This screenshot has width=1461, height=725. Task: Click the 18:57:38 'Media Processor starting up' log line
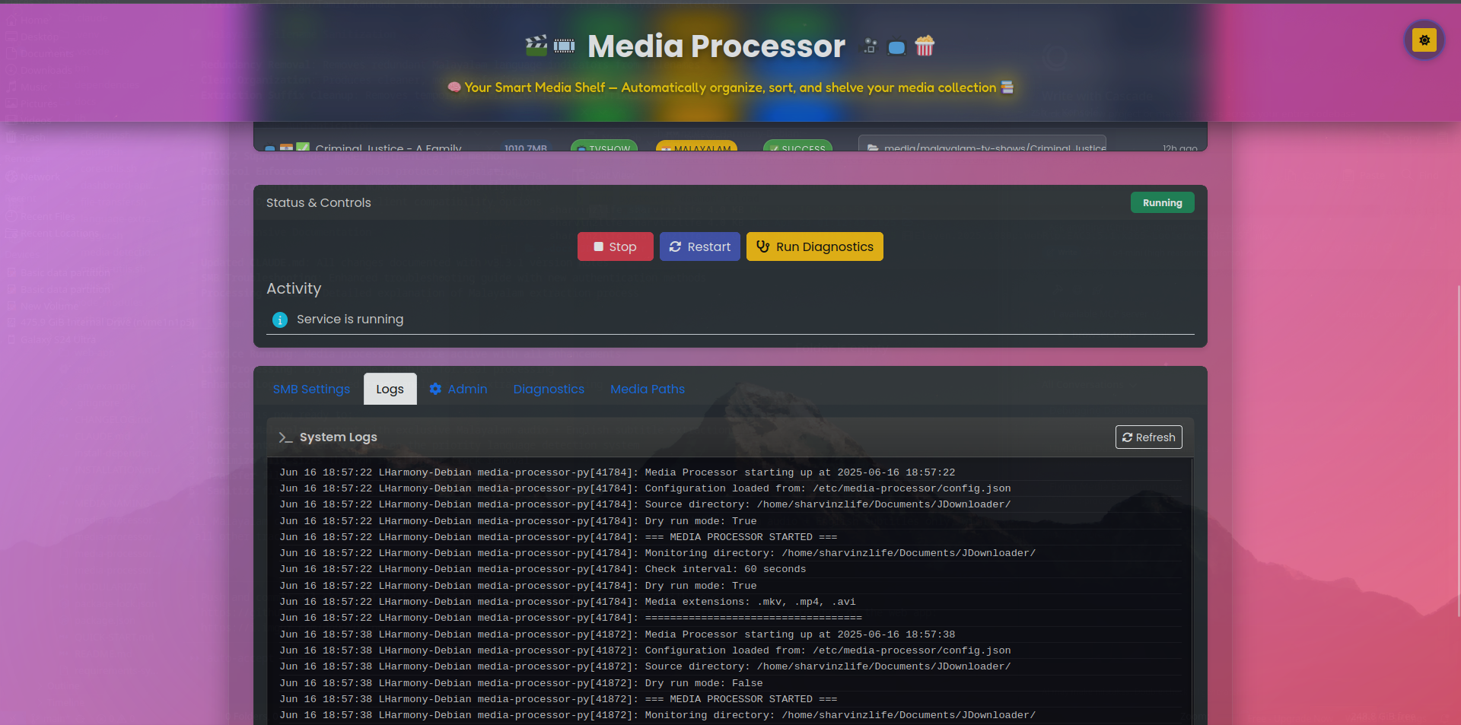coord(617,634)
